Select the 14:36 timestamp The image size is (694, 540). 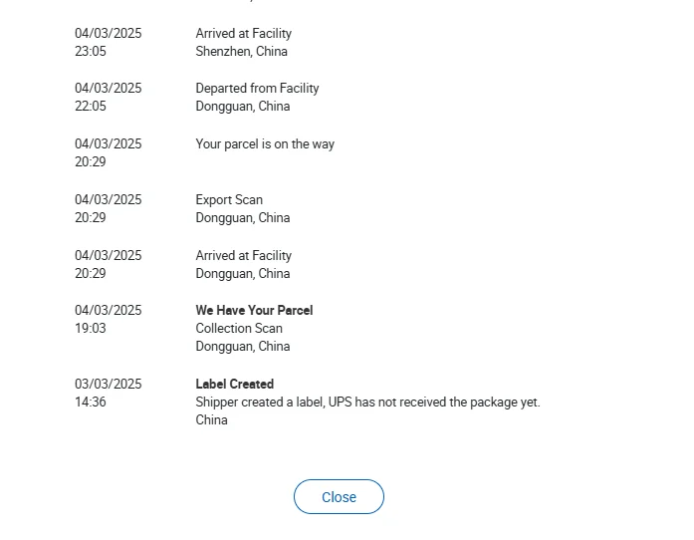[x=91, y=402]
